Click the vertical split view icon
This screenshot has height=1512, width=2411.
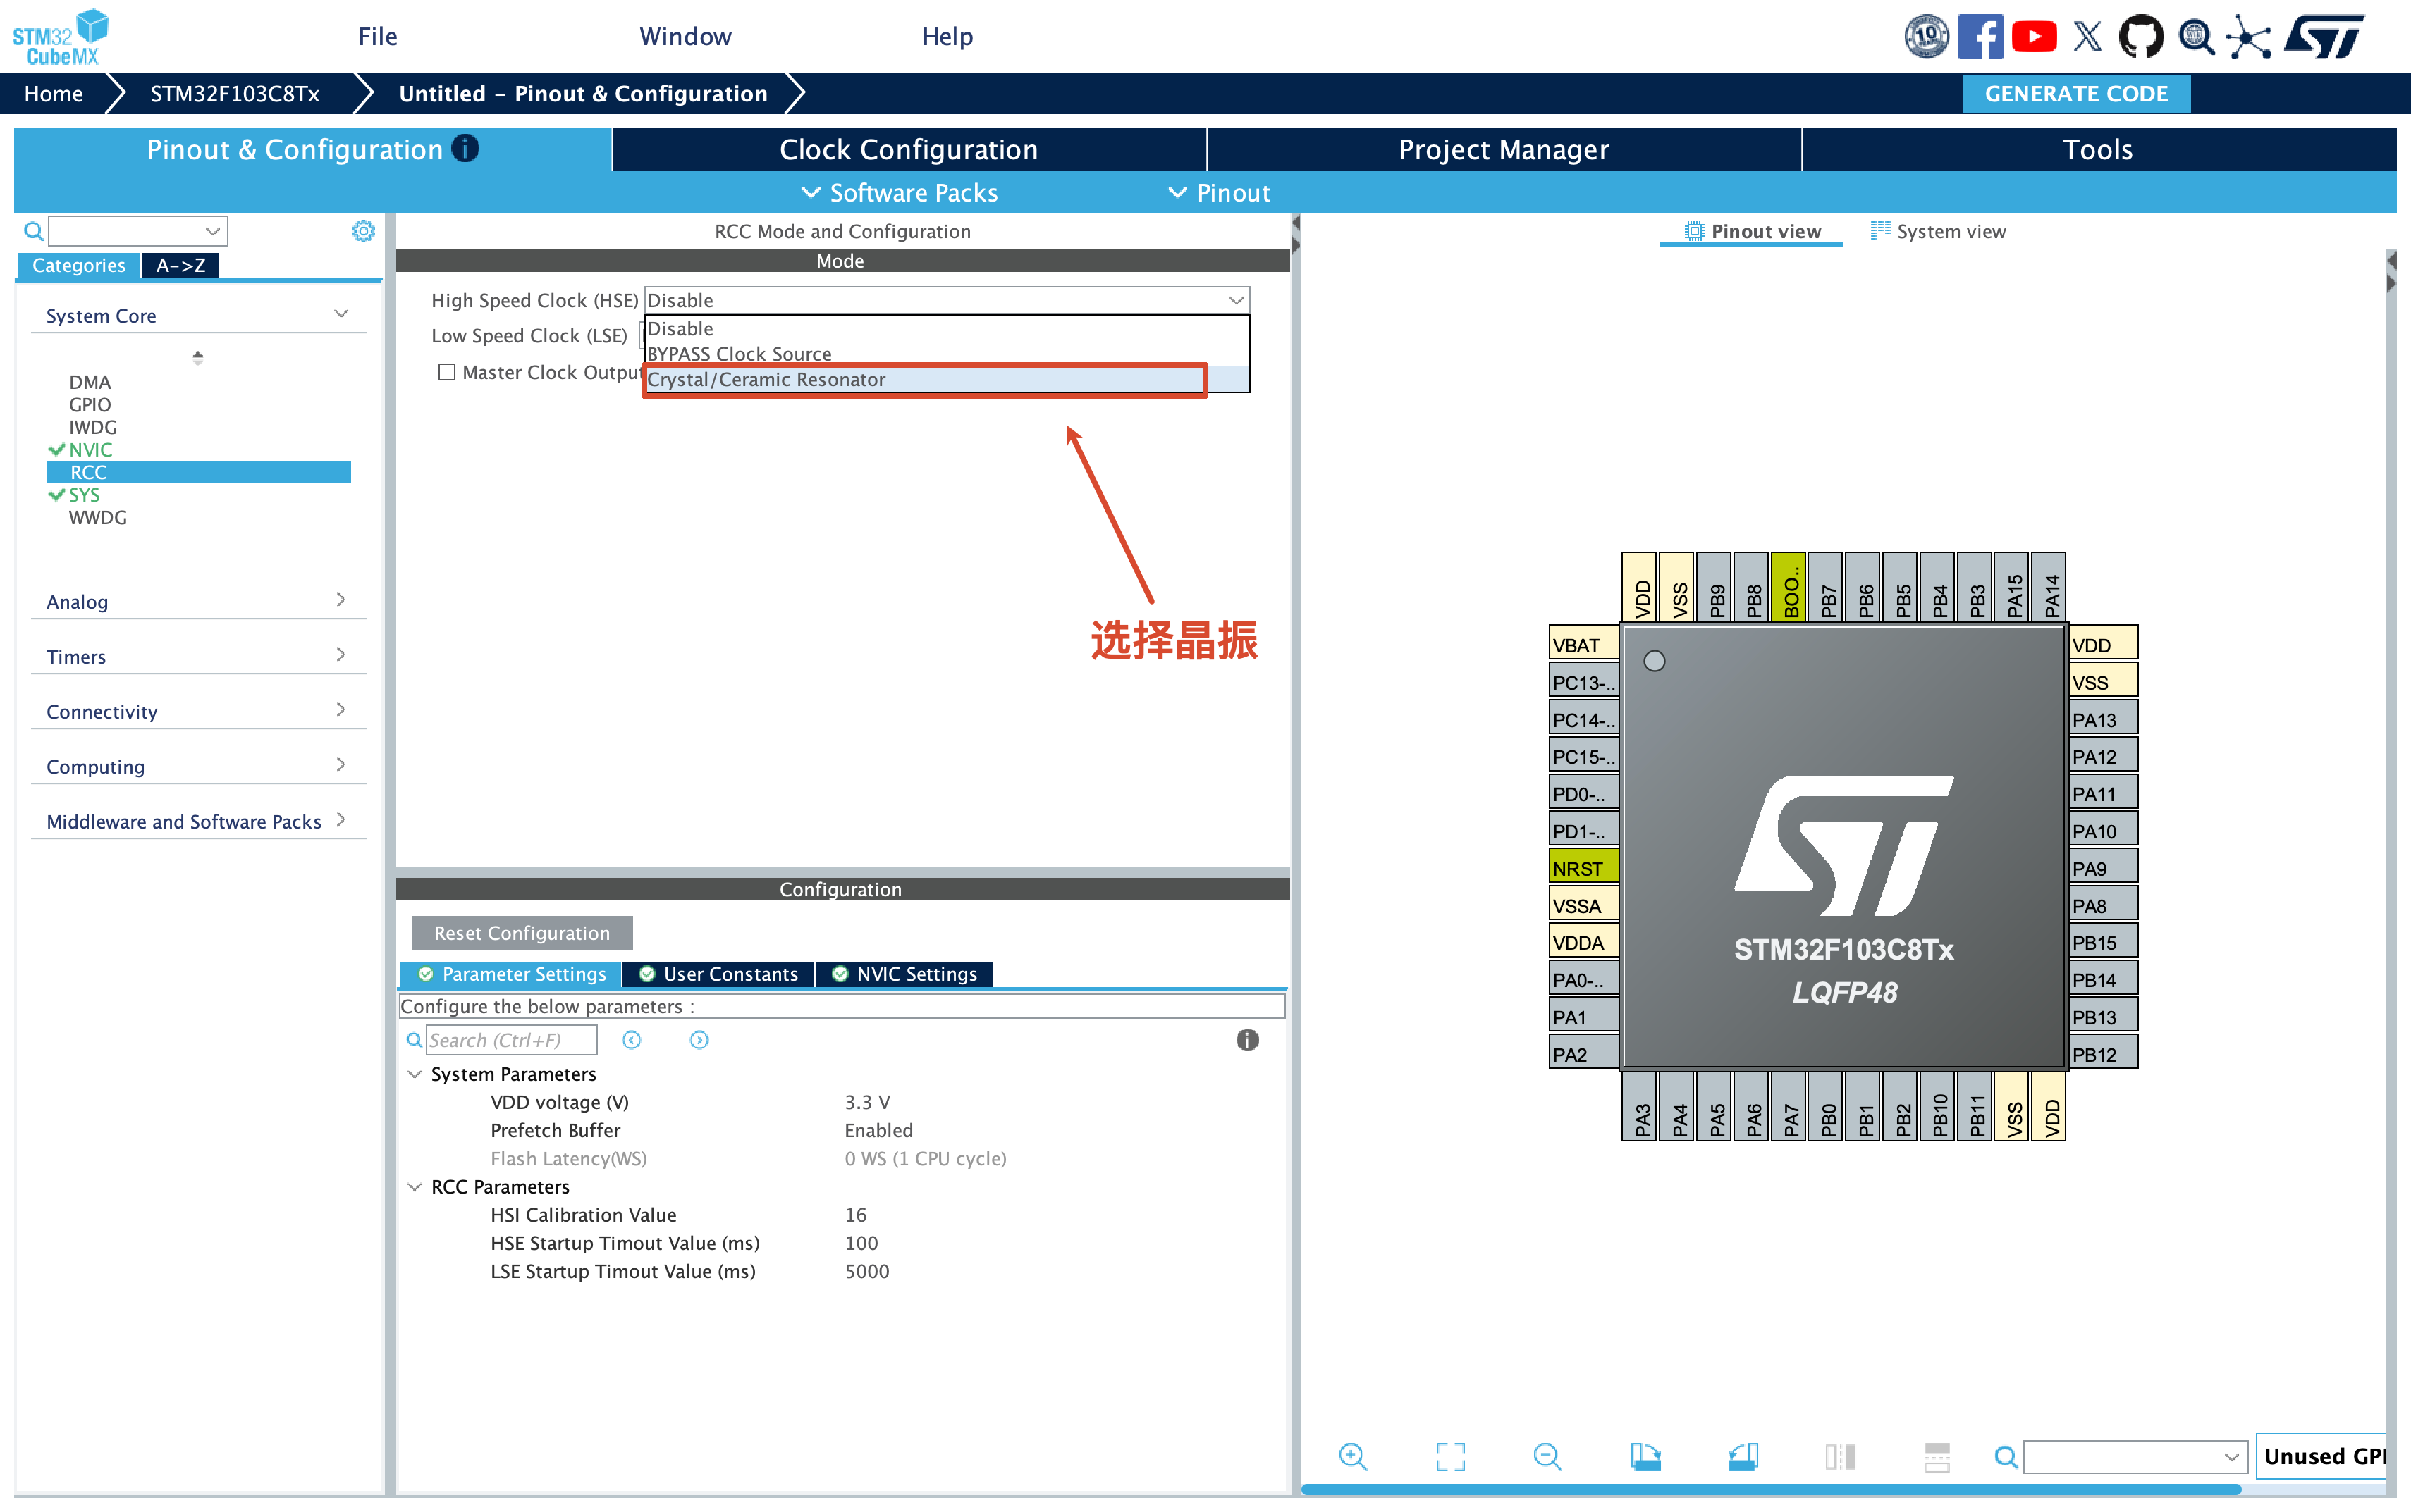pyautogui.click(x=1840, y=1456)
